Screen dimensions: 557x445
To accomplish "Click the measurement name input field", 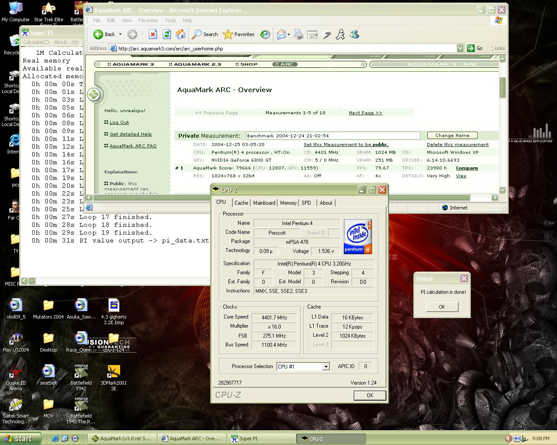I will [333, 136].
